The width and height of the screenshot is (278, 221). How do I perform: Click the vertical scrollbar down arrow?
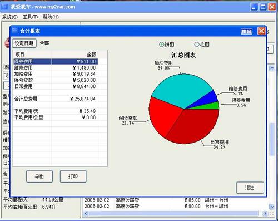[x=272, y=207]
